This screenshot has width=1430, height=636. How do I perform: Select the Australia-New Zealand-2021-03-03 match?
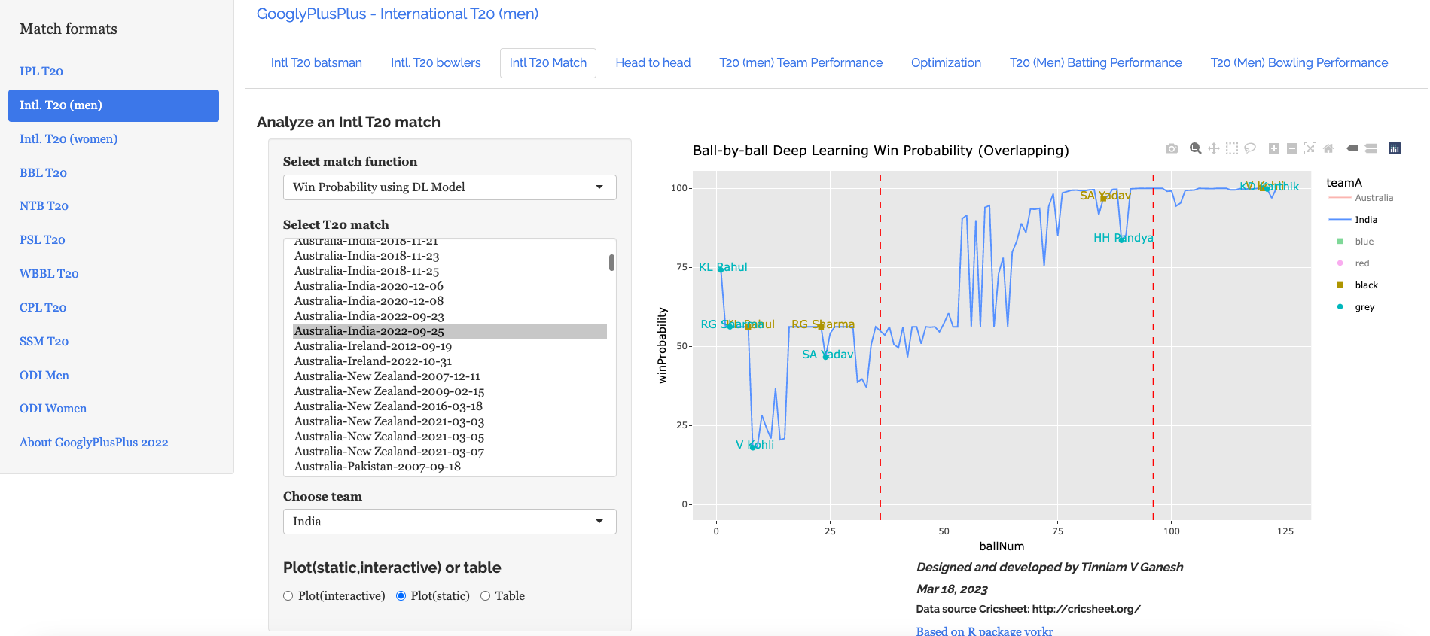click(x=389, y=421)
